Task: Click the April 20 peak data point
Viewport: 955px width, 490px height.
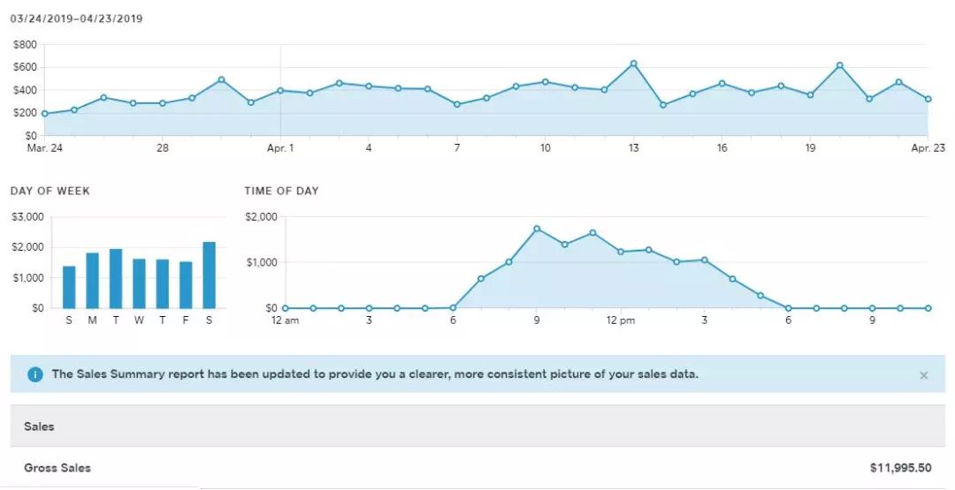Action: (839, 65)
